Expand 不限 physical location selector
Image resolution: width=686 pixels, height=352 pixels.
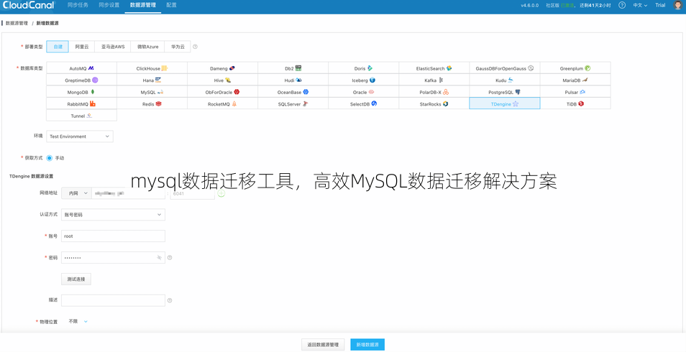click(78, 321)
